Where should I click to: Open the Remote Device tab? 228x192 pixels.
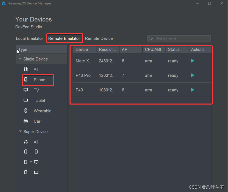(x=99, y=39)
